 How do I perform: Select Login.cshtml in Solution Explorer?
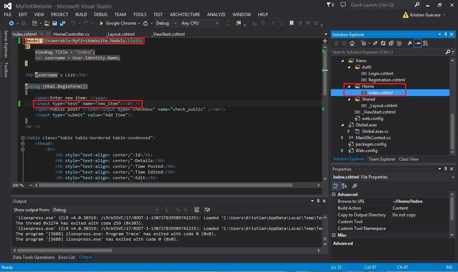pyautogui.click(x=381, y=74)
